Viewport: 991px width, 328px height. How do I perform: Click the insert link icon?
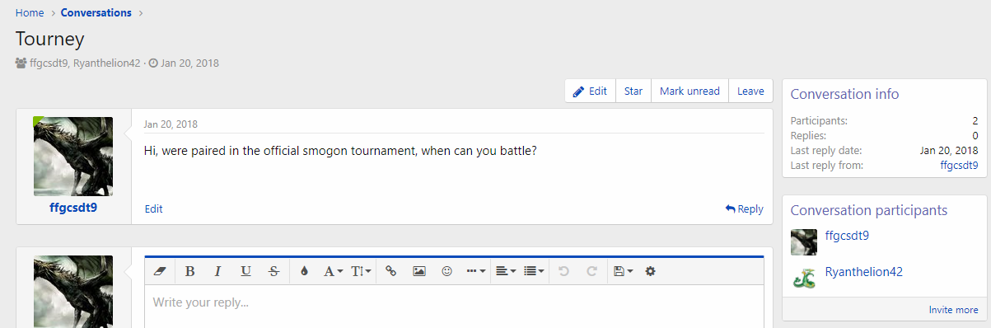pyautogui.click(x=391, y=270)
